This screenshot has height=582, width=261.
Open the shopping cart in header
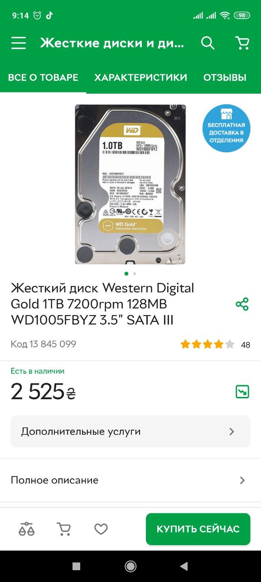(x=242, y=43)
